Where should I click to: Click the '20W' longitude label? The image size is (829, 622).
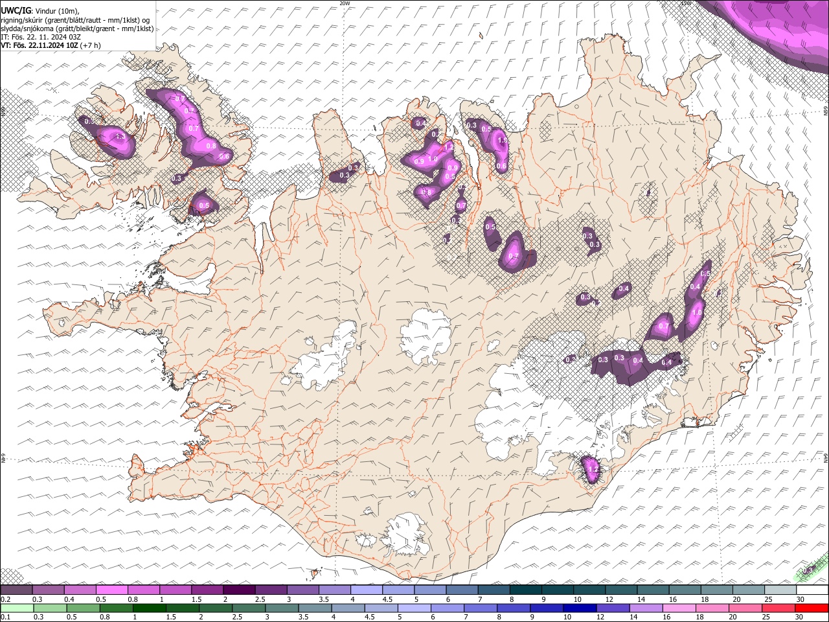click(x=345, y=3)
